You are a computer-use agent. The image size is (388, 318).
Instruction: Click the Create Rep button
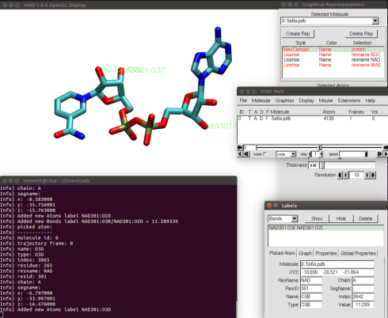[298, 34]
